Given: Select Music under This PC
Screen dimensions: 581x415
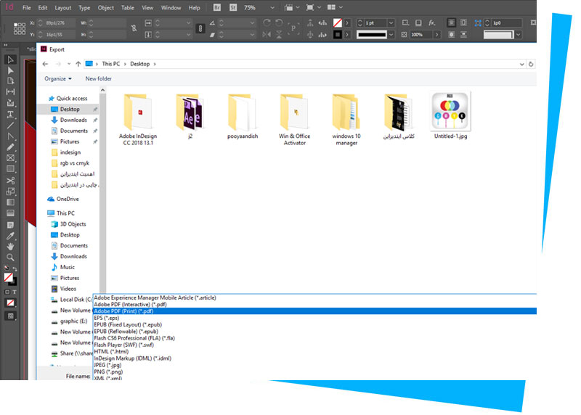Looking at the screenshot, I should tap(63, 267).
